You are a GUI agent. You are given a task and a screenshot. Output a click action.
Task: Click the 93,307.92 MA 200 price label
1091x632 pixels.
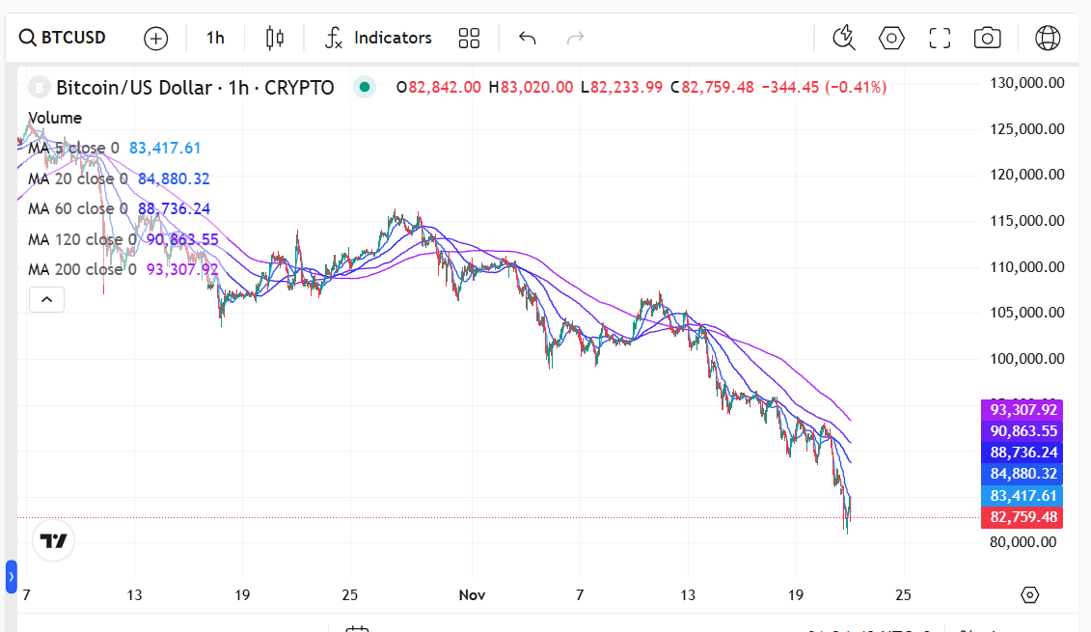pos(1023,409)
